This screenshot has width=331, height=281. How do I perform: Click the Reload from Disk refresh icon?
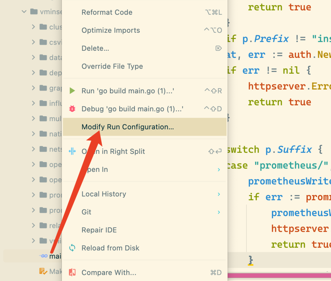coord(72,248)
